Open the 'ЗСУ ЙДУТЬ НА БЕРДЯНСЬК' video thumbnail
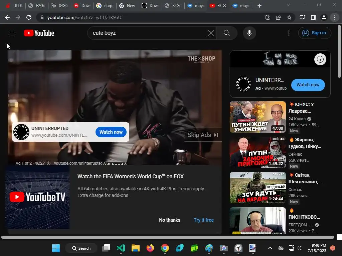 258,188
